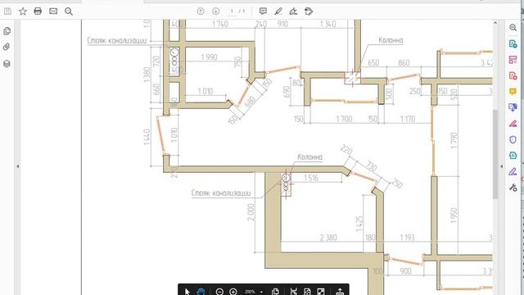The image size is (524, 295).
Task: Go to previous page arrow
Action: (x=201, y=11)
